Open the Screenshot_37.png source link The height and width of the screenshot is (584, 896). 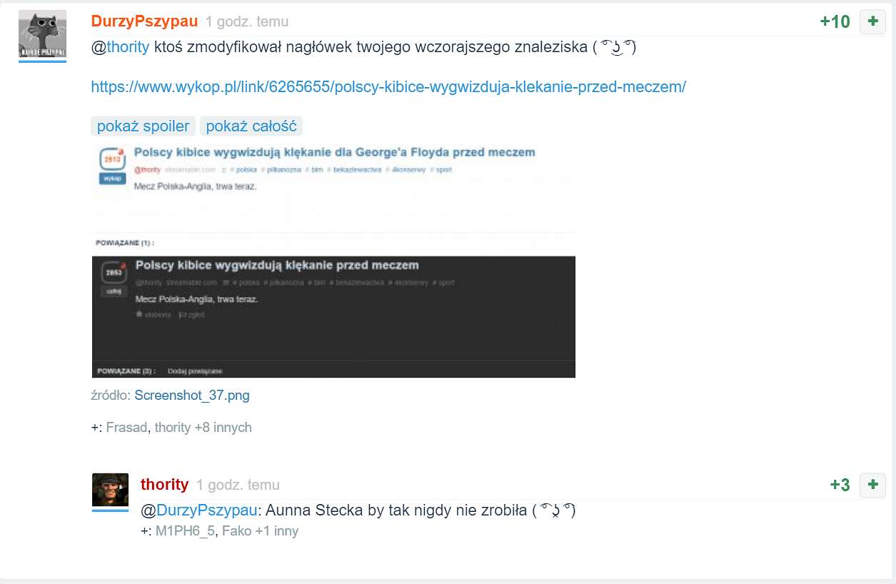tap(192, 395)
